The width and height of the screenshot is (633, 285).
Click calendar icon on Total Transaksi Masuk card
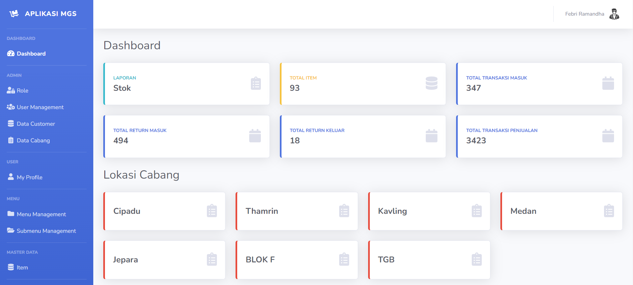608,83
